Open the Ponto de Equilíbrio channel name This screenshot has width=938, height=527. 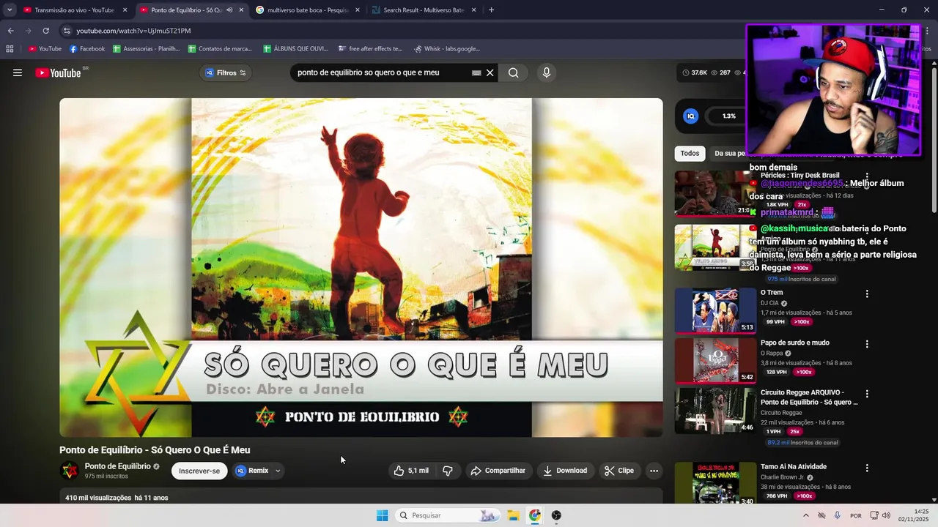coord(117,466)
